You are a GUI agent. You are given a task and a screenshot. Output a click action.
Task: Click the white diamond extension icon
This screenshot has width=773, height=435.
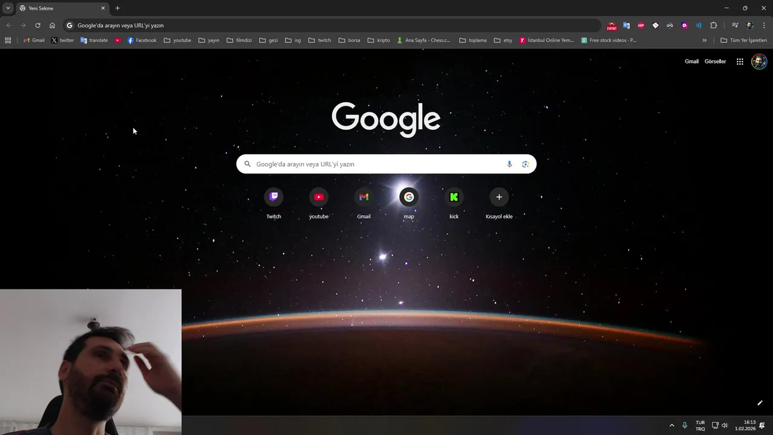click(655, 25)
